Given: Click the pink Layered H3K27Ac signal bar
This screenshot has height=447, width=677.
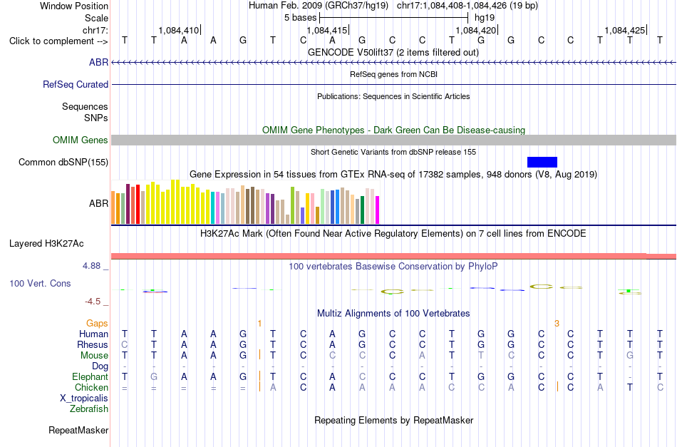Looking at the screenshot, I should tap(394, 256).
